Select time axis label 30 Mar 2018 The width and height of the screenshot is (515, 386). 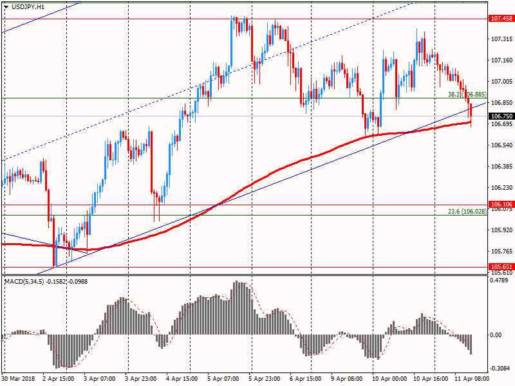coord(19,379)
